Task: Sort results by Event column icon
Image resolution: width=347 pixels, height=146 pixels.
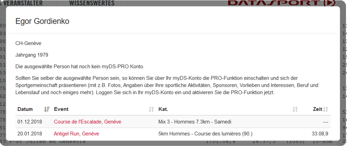Action: click(x=151, y=109)
